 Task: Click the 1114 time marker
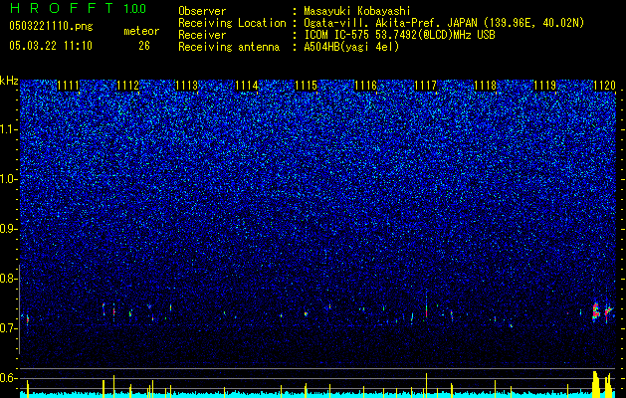pyautogui.click(x=247, y=86)
